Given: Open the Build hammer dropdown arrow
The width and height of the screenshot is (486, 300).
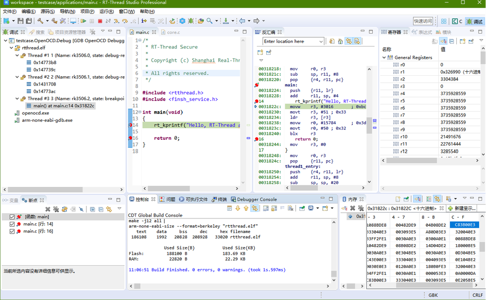Looking at the screenshot, I should pos(47,21).
